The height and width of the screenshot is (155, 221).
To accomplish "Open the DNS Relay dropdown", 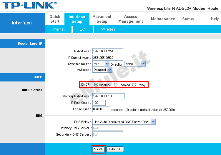I will click(x=124, y=122).
